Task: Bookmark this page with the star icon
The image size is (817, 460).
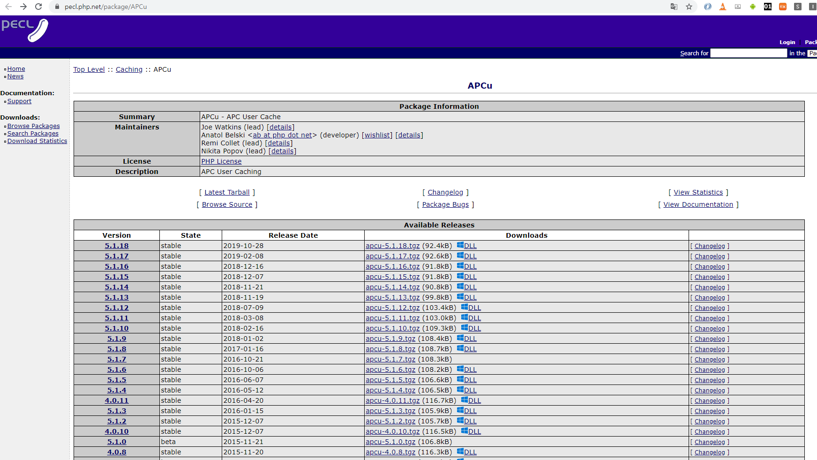Action: pyautogui.click(x=689, y=7)
